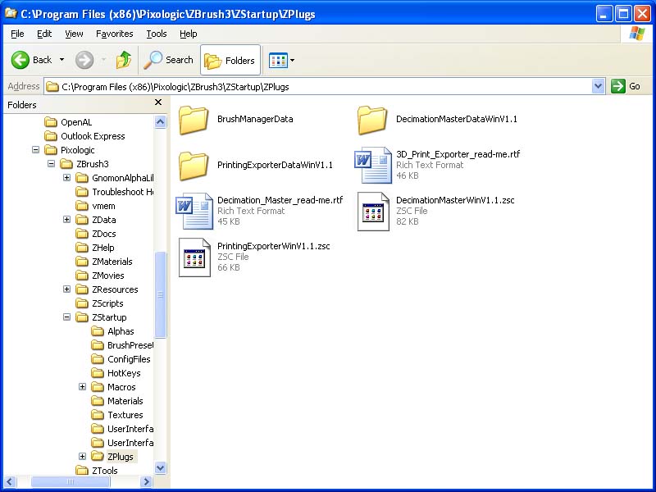The width and height of the screenshot is (656, 492).
Task: Click into the Address path field
Action: [318, 87]
